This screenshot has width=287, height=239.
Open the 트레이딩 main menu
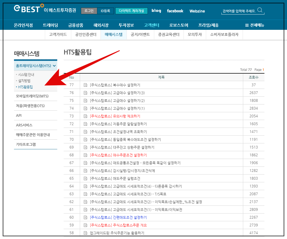51,25
